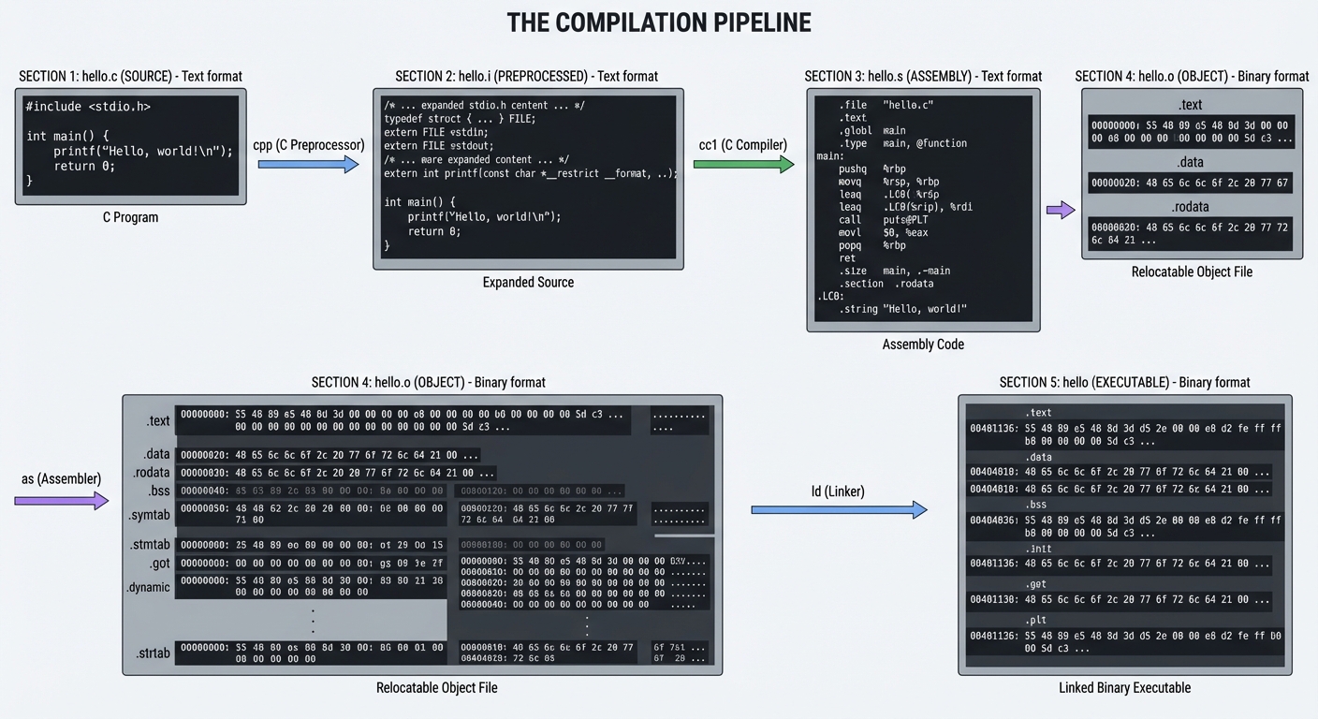Click the small purple arrow before the object file
The height and width of the screenshot is (719, 1318).
point(1060,211)
